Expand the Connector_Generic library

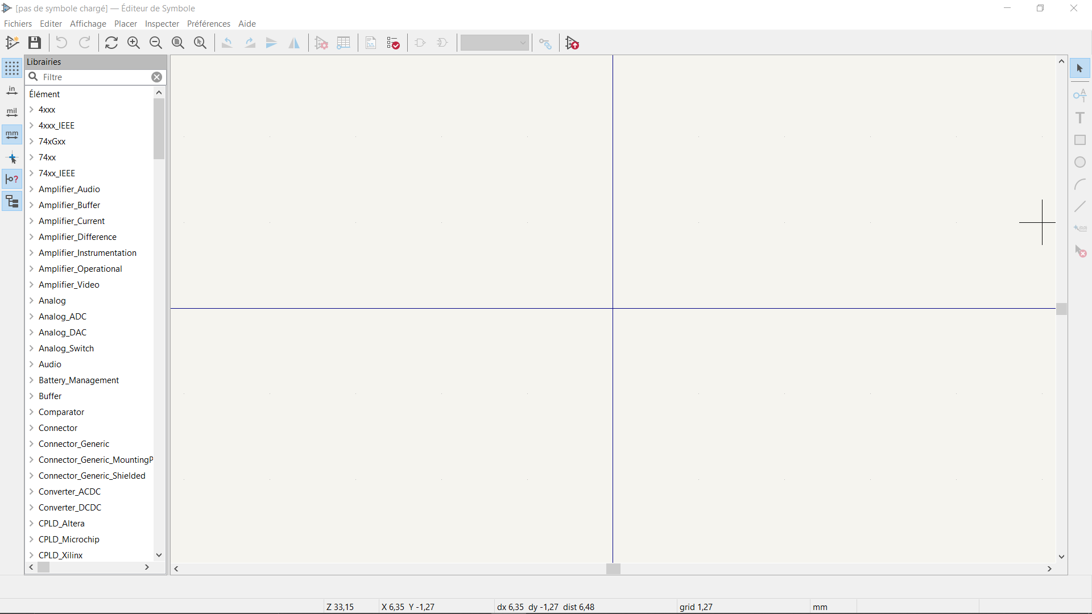[x=32, y=444]
